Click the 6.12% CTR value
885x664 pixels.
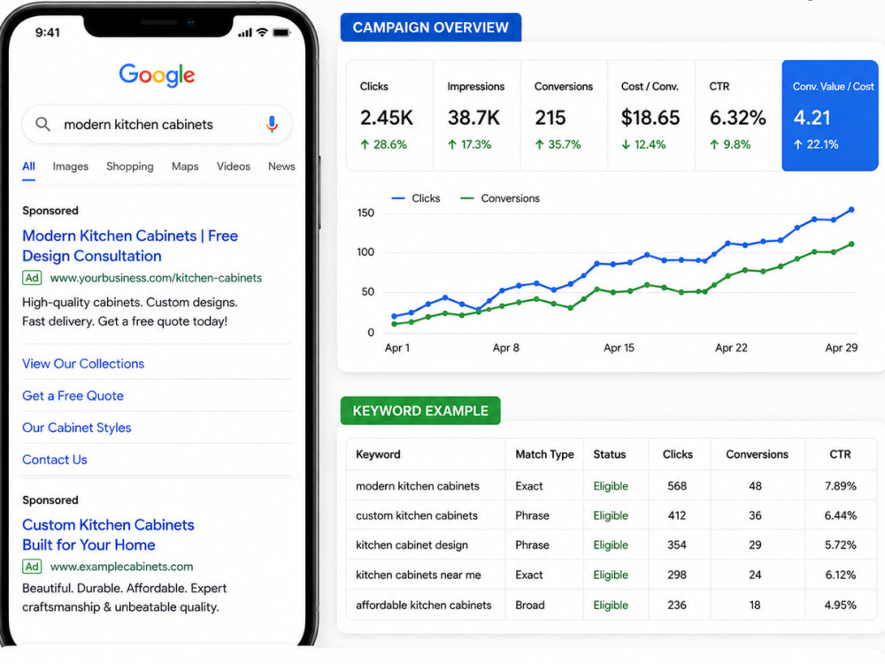[x=840, y=575]
